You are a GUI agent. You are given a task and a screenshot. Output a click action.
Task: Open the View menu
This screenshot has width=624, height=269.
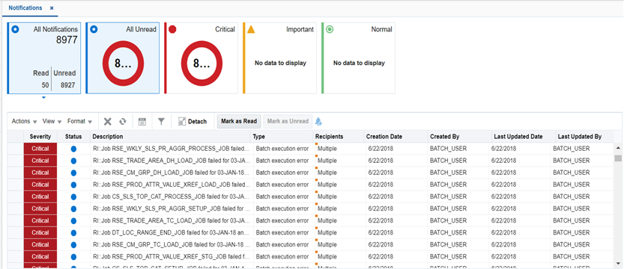52,121
